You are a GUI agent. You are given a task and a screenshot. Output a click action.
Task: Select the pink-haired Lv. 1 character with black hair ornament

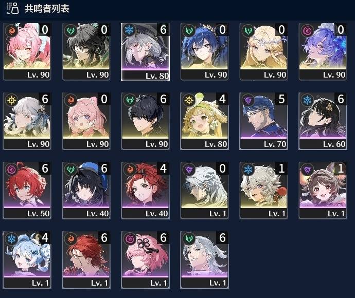(x=145, y=260)
